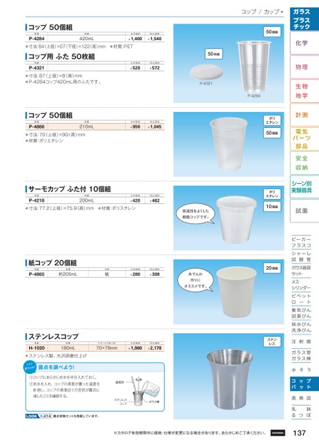Select product code P-4866 row
Image resolution: width=319 pixels, height=445 pixels.
tap(95, 127)
